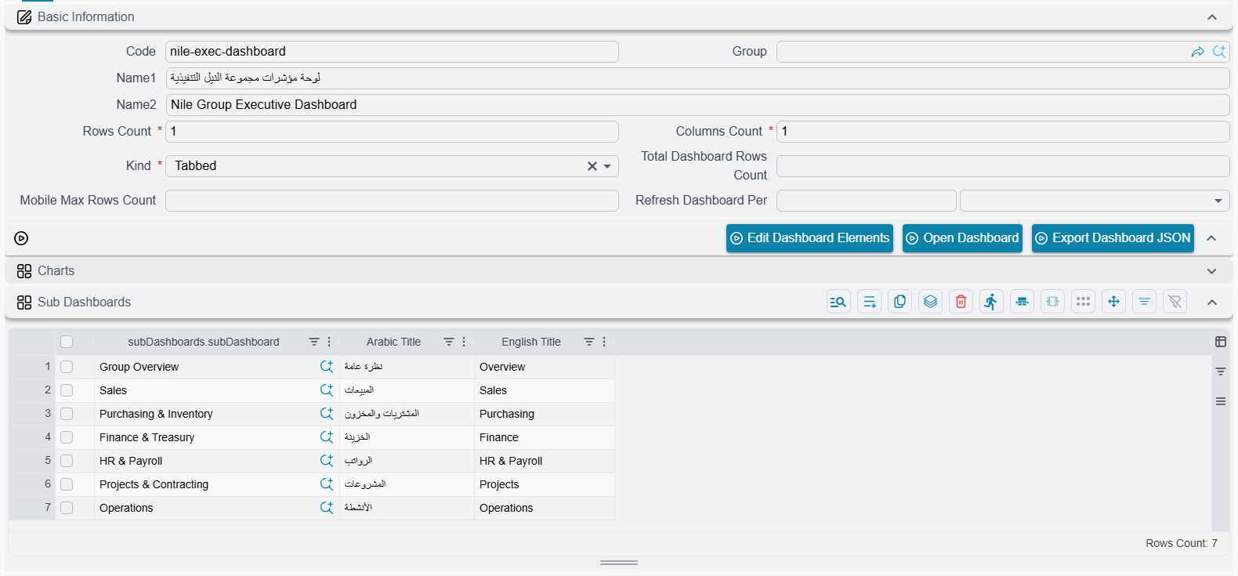The image size is (1238, 576).
Task: Expand the Charts section
Action: tap(1212, 271)
